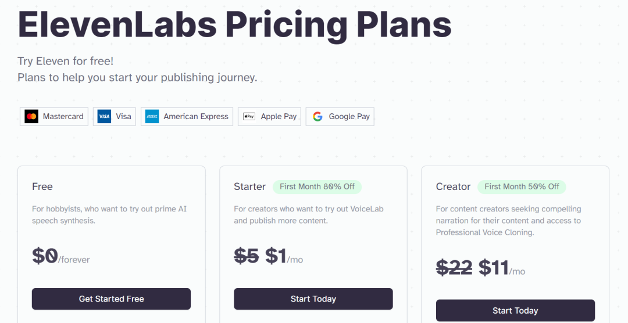Click Start Today under the Starter plan
The width and height of the screenshot is (628, 323).
coord(313,299)
